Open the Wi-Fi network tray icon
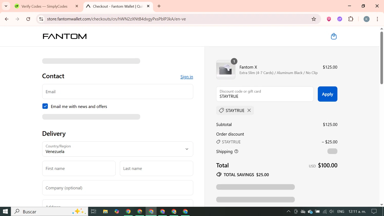 pyautogui.click(x=325, y=211)
